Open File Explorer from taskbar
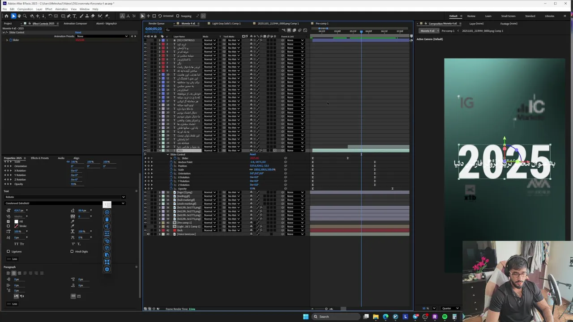This screenshot has height=322, width=573. click(x=376, y=316)
